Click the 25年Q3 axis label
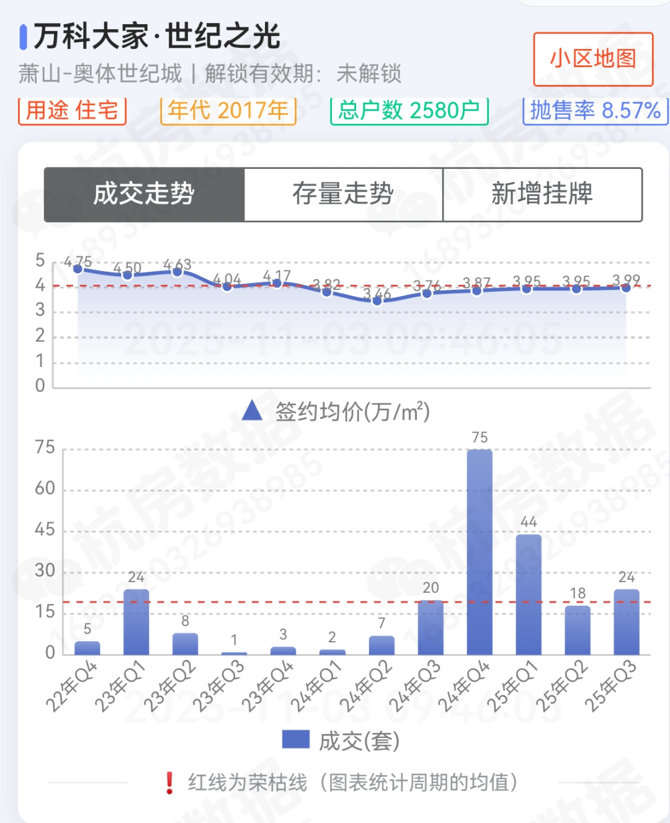The height and width of the screenshot is (823, 670). point(610,686)
